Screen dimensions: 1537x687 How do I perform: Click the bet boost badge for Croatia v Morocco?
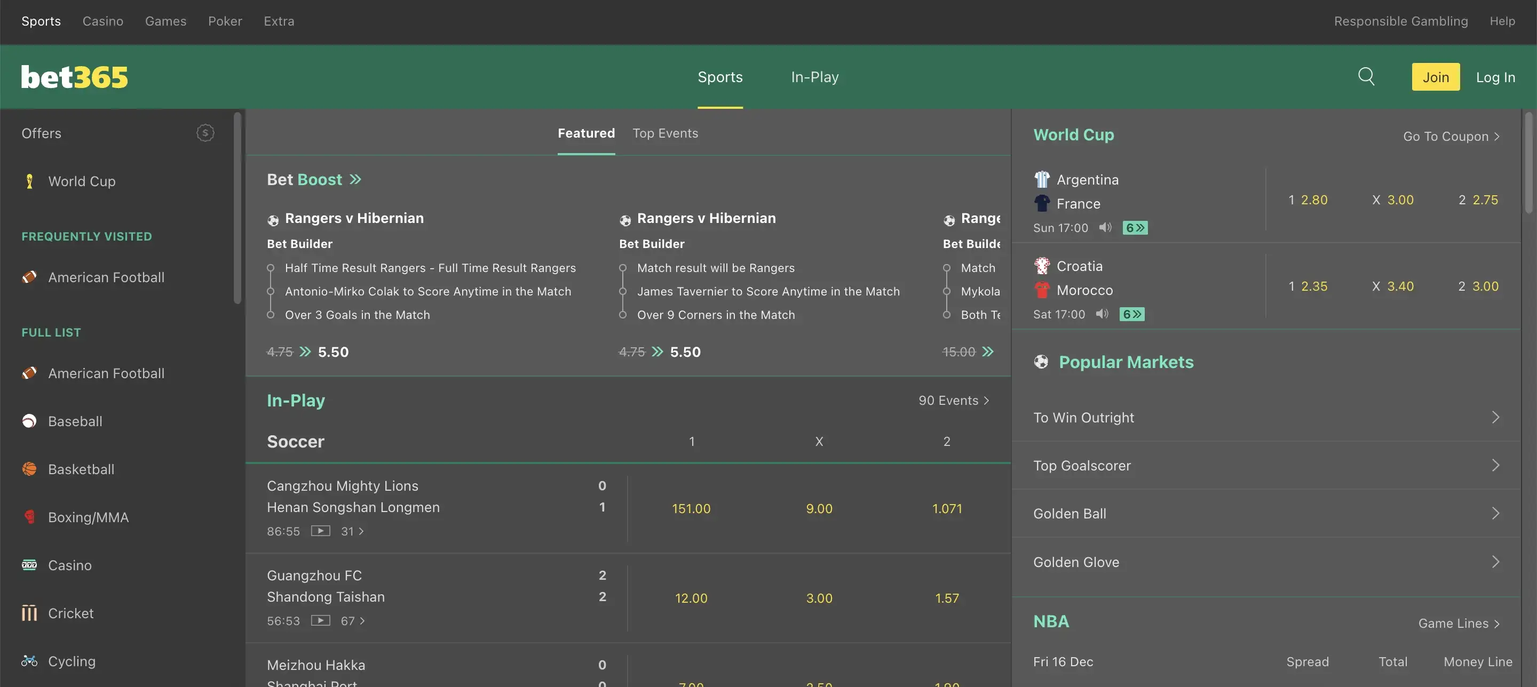(1132, 314)
